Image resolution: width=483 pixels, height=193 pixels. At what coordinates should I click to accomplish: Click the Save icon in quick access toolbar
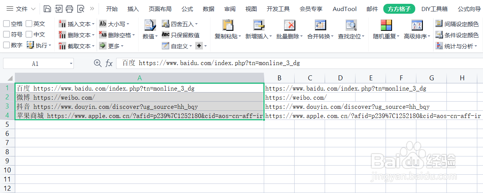point(47,9)
